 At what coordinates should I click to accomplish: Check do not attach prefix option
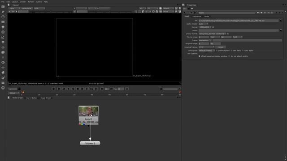point(229,56)
